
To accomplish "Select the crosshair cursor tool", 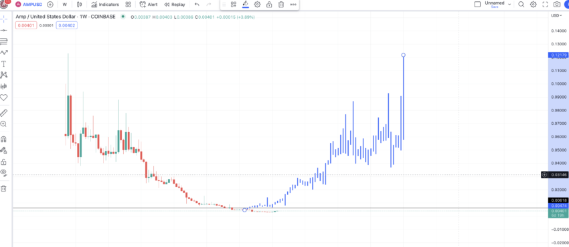I will 3,19.
